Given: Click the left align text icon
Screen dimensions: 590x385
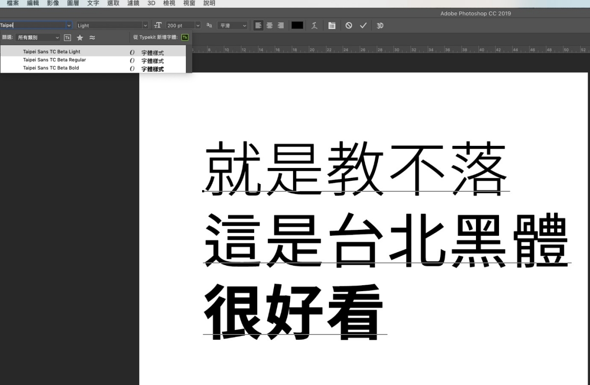Looking at the screenshot, I should (x=258, y=26).
